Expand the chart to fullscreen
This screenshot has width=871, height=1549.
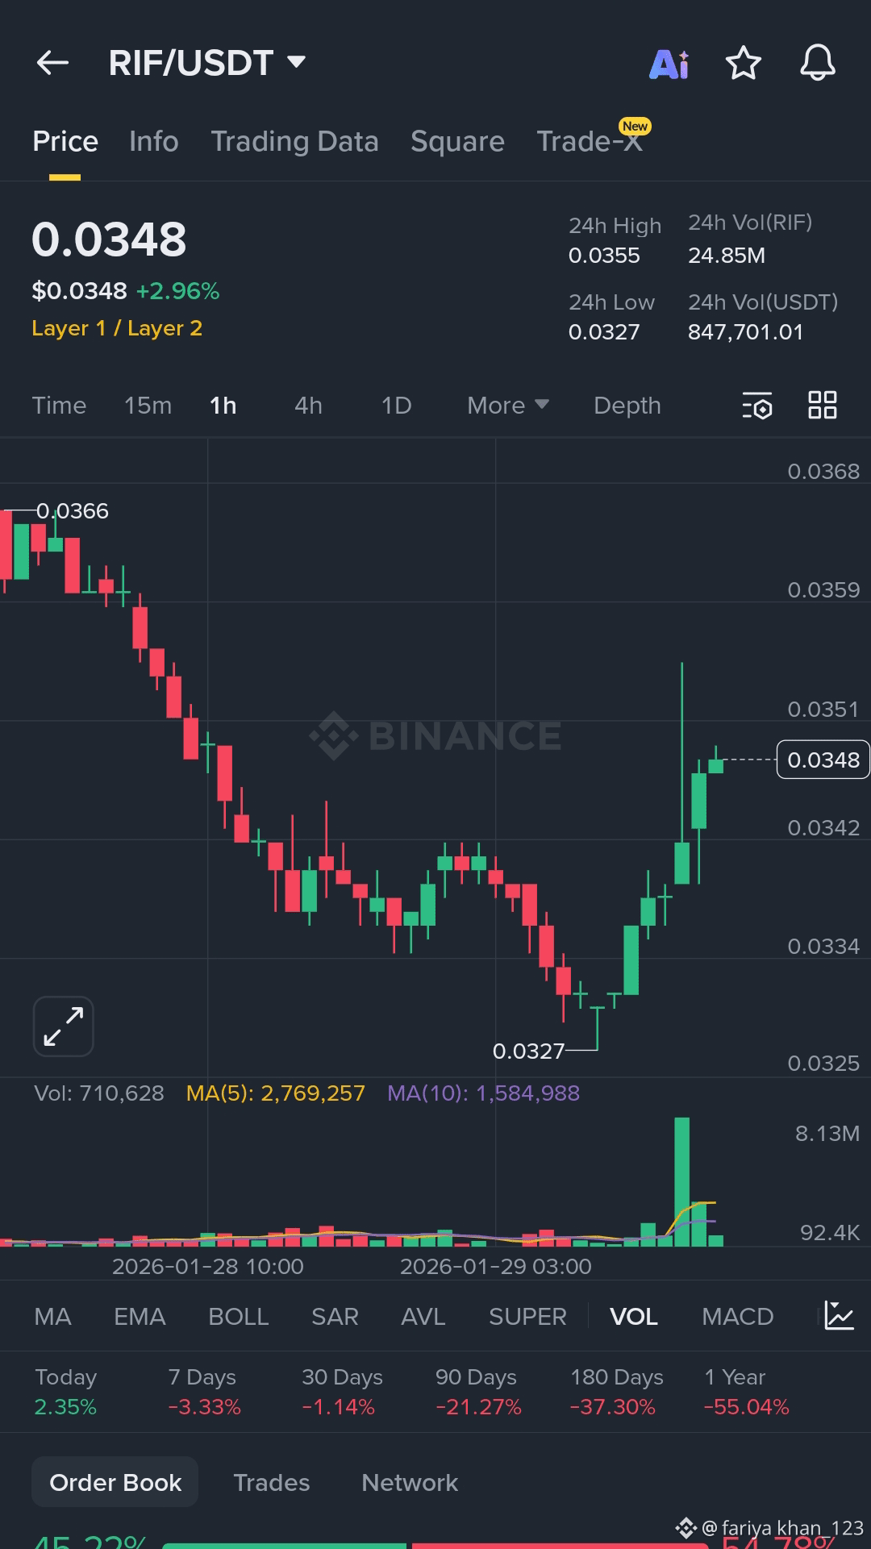click(64, 1026)
